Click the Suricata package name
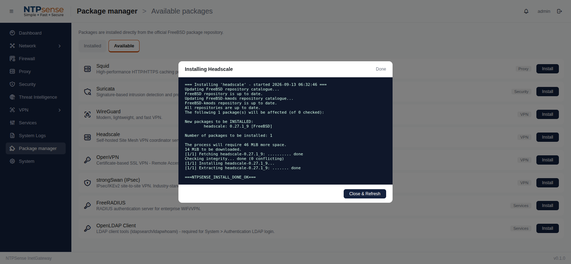The width and height of the screenshot is (571, 264). [106, 89]
